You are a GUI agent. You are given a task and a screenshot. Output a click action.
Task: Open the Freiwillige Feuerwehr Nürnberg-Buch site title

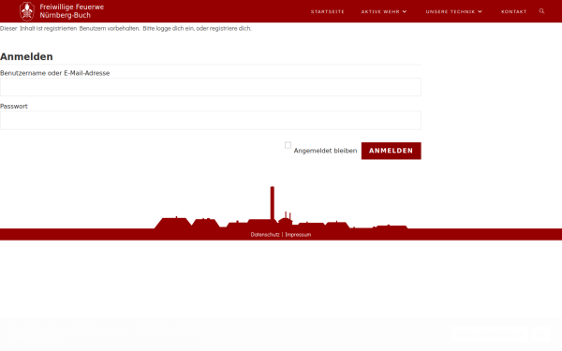[72, 11]
